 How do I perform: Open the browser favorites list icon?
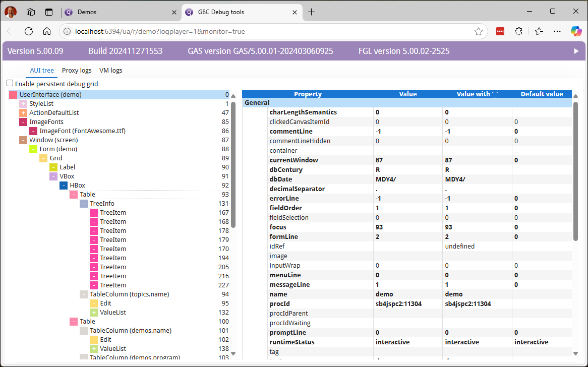tap(539, 31)
